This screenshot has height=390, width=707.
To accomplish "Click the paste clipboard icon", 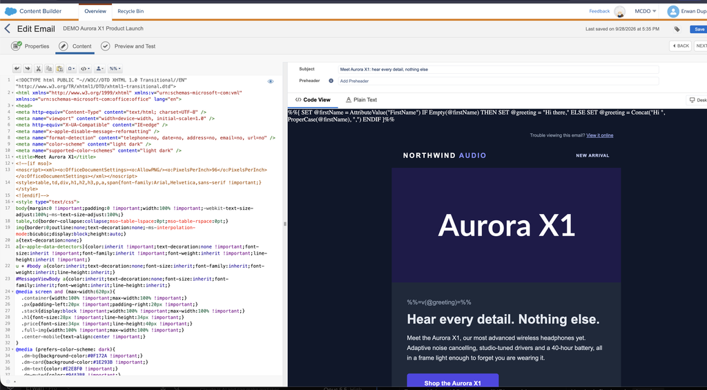I will [x=59, y=68].
